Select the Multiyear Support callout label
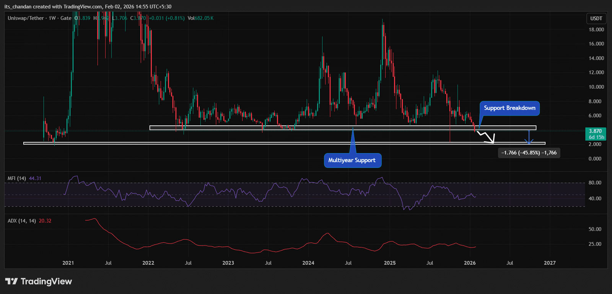 tap(352, 160)
